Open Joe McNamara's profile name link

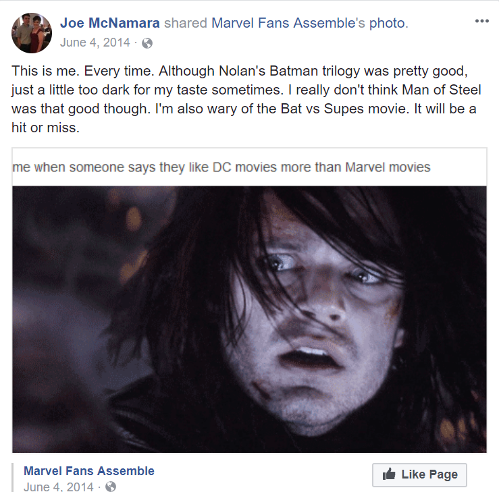pos(110,23)
